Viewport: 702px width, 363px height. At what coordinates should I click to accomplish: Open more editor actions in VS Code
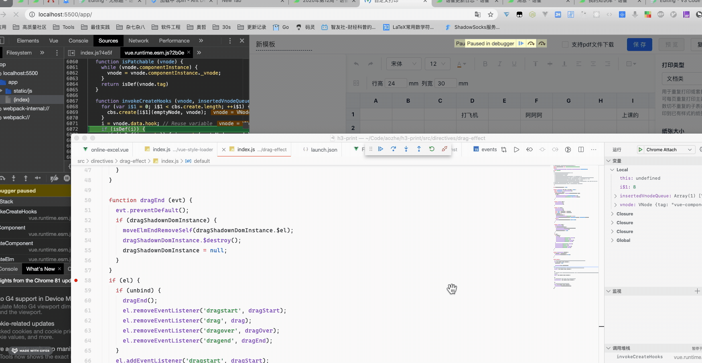(x=594, y=150)
